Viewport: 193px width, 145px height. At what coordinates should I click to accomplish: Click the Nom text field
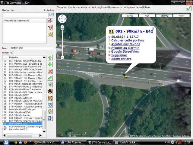click(x=32, y=48)
